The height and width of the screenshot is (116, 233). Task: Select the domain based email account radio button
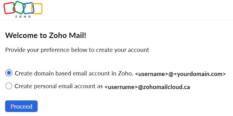click(x=9, y=73)
